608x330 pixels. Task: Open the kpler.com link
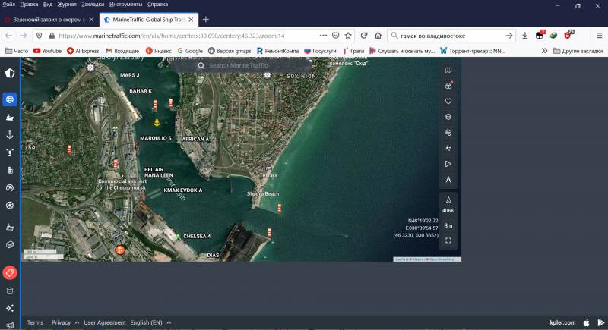click(x=562, y=322)
